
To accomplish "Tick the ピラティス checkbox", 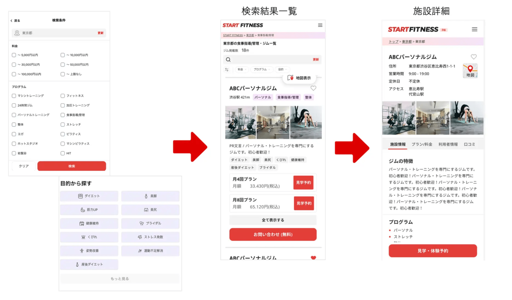I will 63,134.
